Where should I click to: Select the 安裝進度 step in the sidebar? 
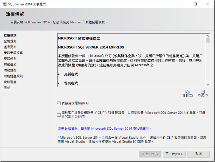tap(10, 82)
